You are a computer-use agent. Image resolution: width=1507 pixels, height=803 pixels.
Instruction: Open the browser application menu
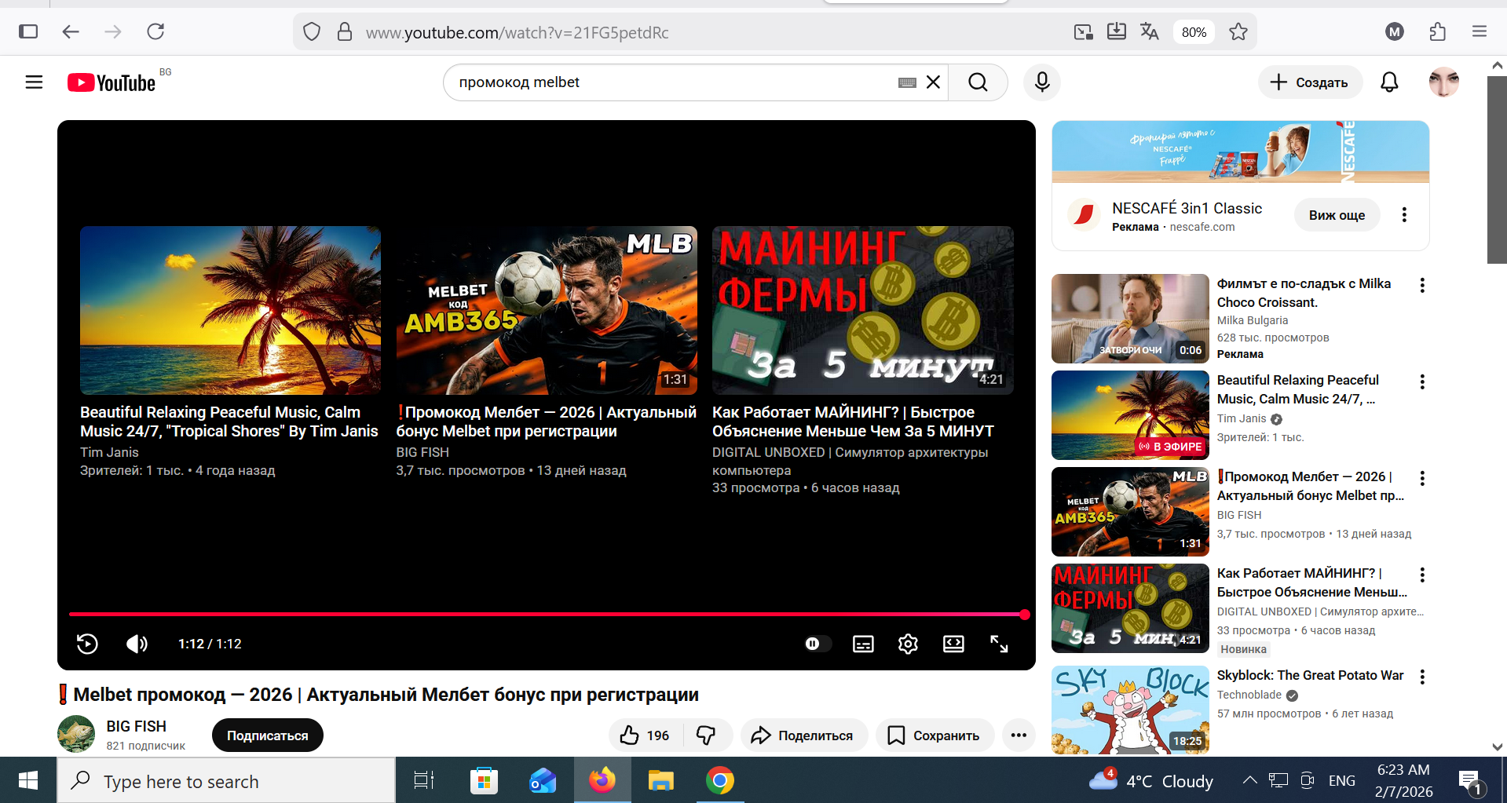[x=1480, y=31]
